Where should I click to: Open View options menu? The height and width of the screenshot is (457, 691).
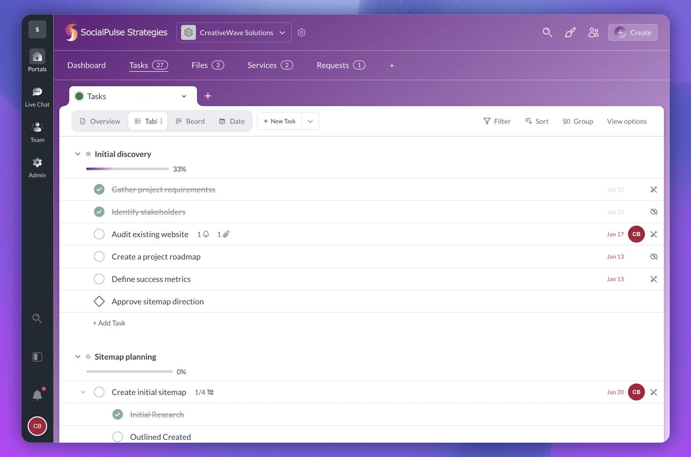click(627, 121)
